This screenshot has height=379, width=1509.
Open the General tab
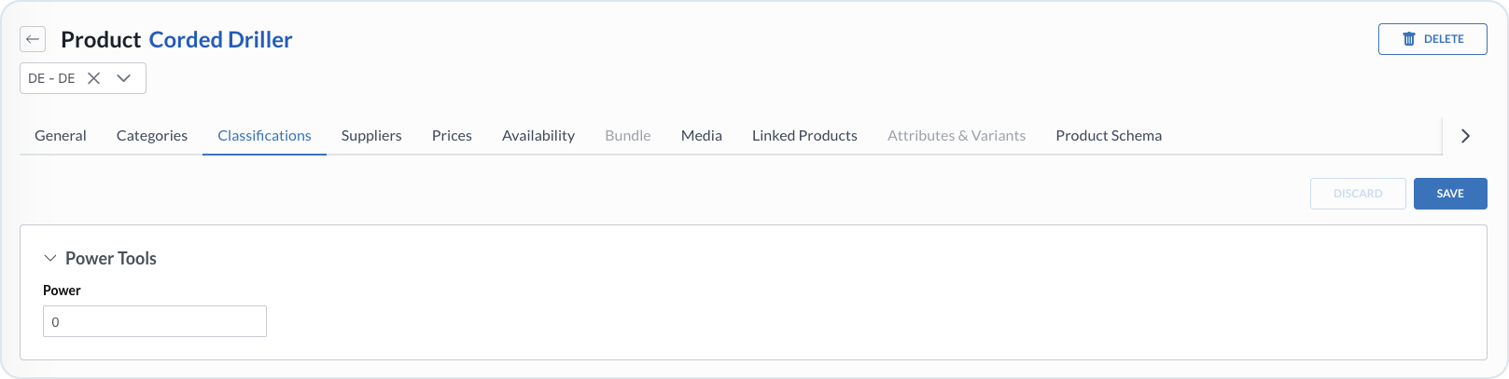pos(61,136)
